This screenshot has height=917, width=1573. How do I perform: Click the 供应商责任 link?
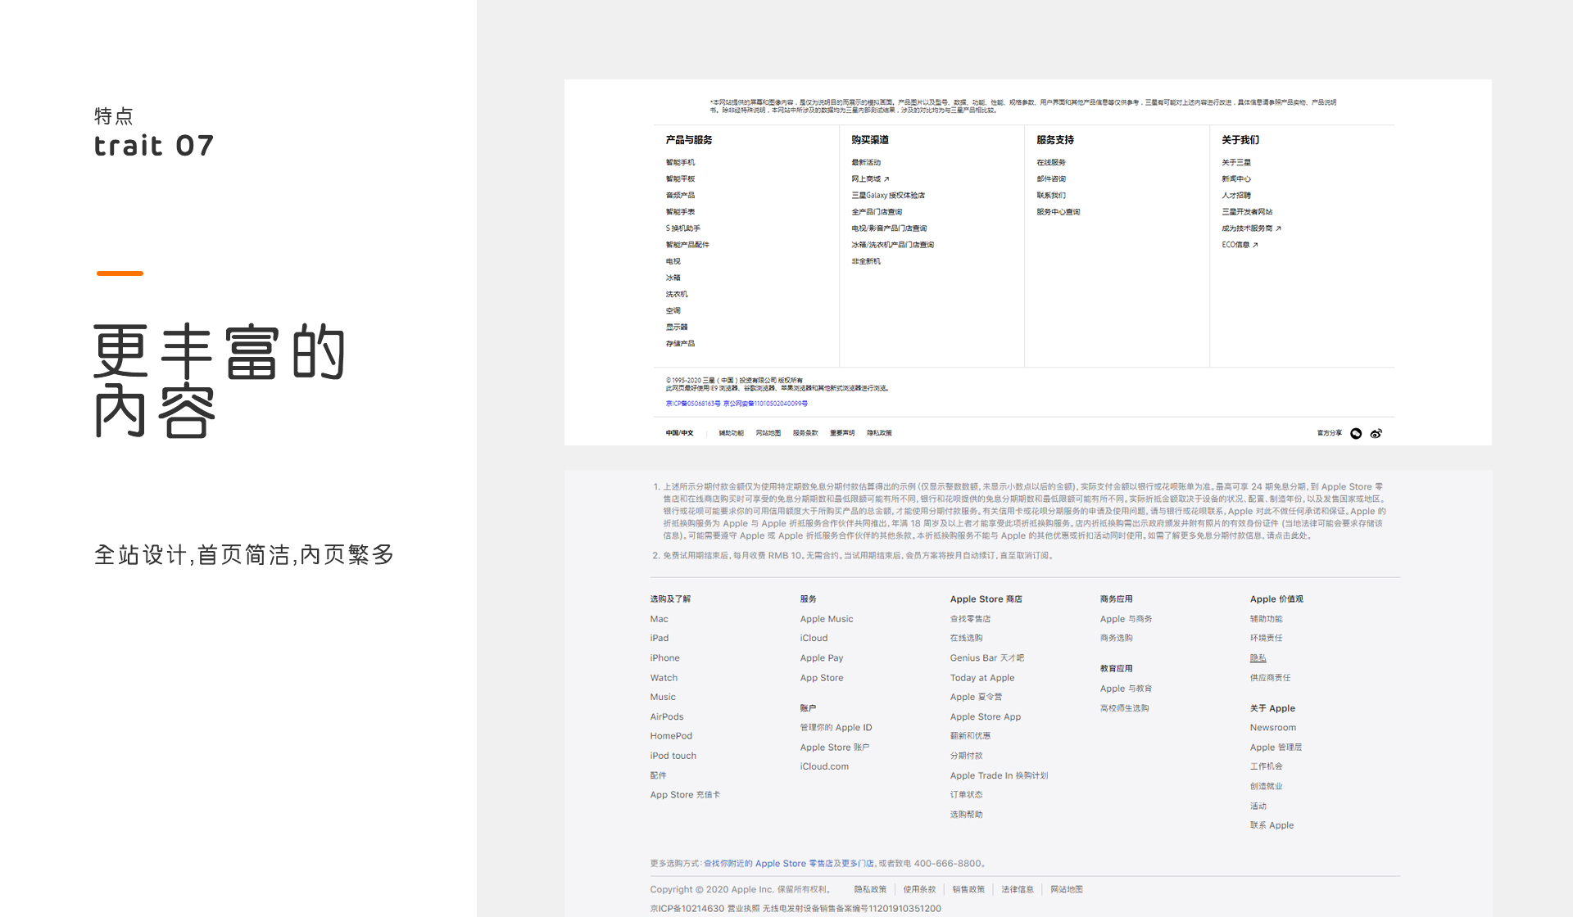(1270, 678)
